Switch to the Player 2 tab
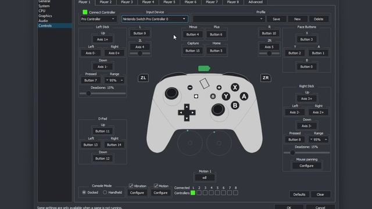This screenshot has width=372, height=209. coord(106,2)
